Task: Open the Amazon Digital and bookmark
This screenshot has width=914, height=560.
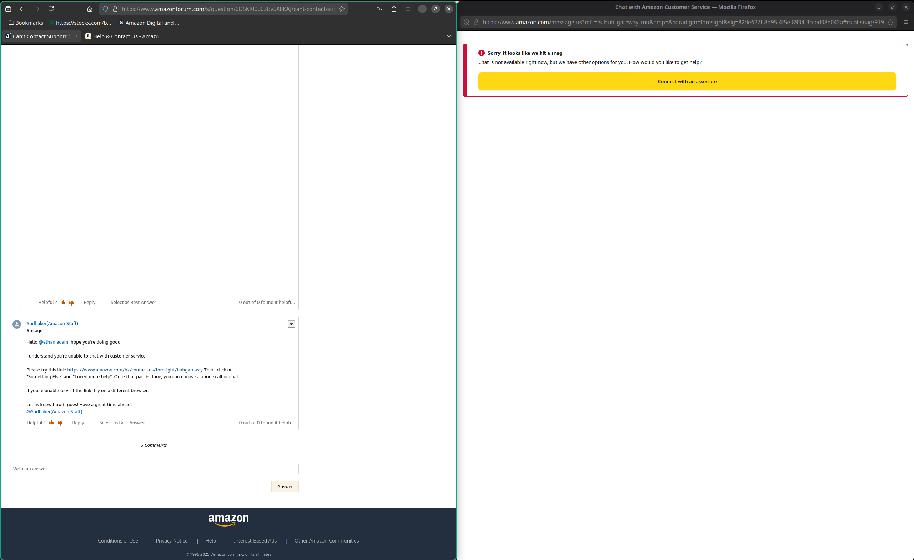Action: 149,22
